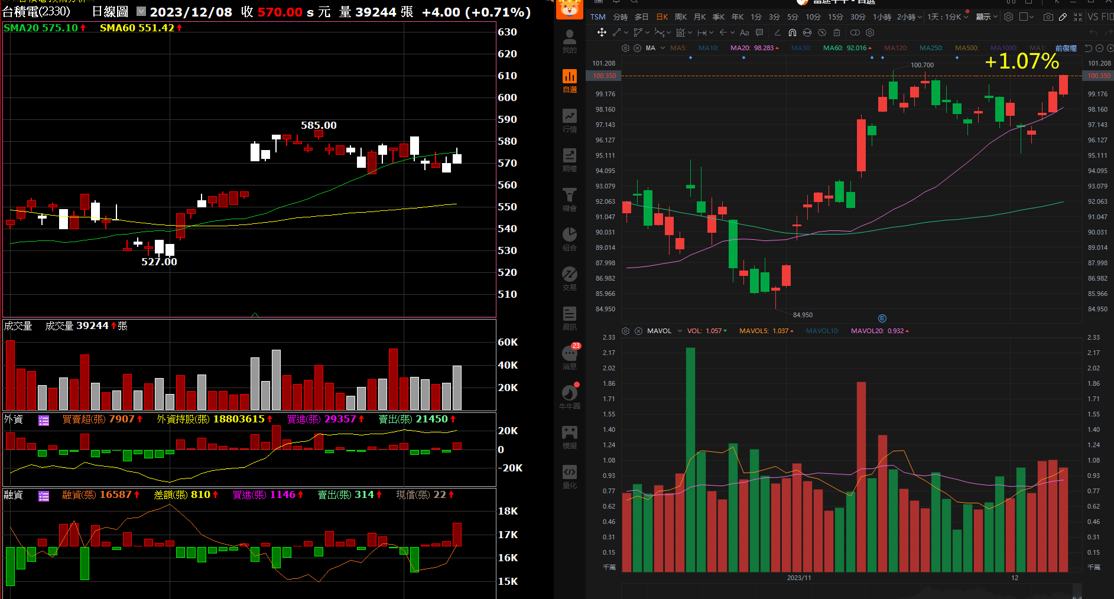Open the 組合 portfolio sidebar icon
Image resolution: width=1114 pixels, height=599 pixels.
569,239
